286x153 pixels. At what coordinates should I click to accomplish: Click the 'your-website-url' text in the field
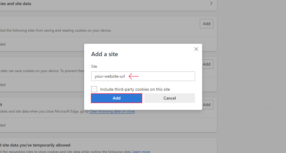110,76
